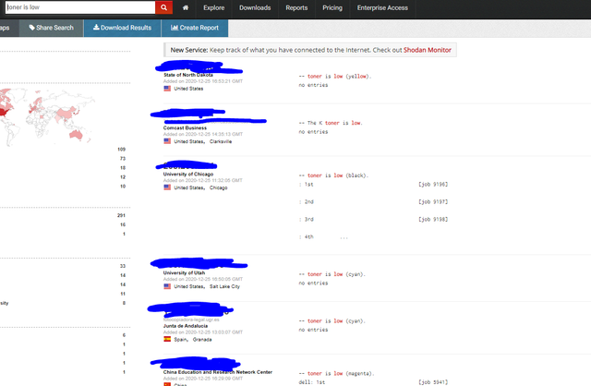Open the Shodan Monitor link
This screenshot has height=386, width=591.
coord(427,50)
